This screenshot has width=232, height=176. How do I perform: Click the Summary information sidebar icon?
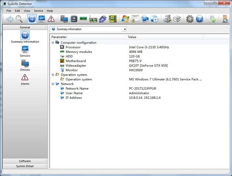(x=25, y=35)
